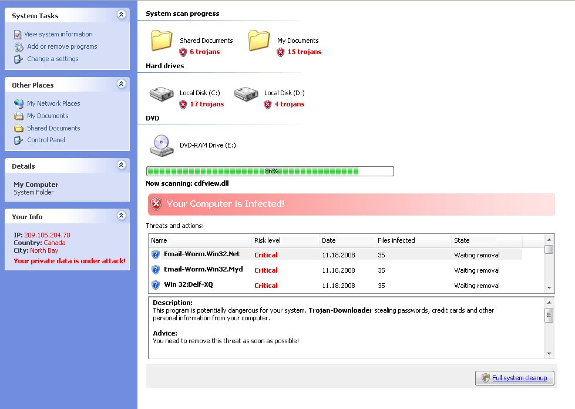Click blue shield icon for Email-Worm.Win32.Myd

(x=156, y=270)
